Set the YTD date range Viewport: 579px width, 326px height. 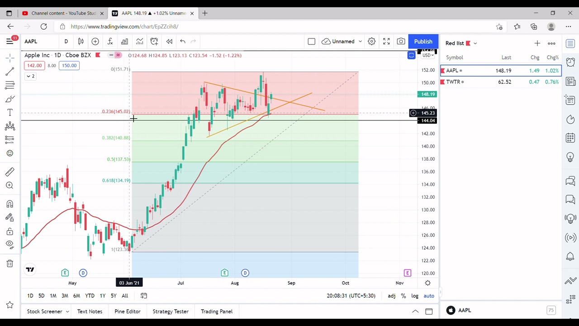(x=90, y=296)
